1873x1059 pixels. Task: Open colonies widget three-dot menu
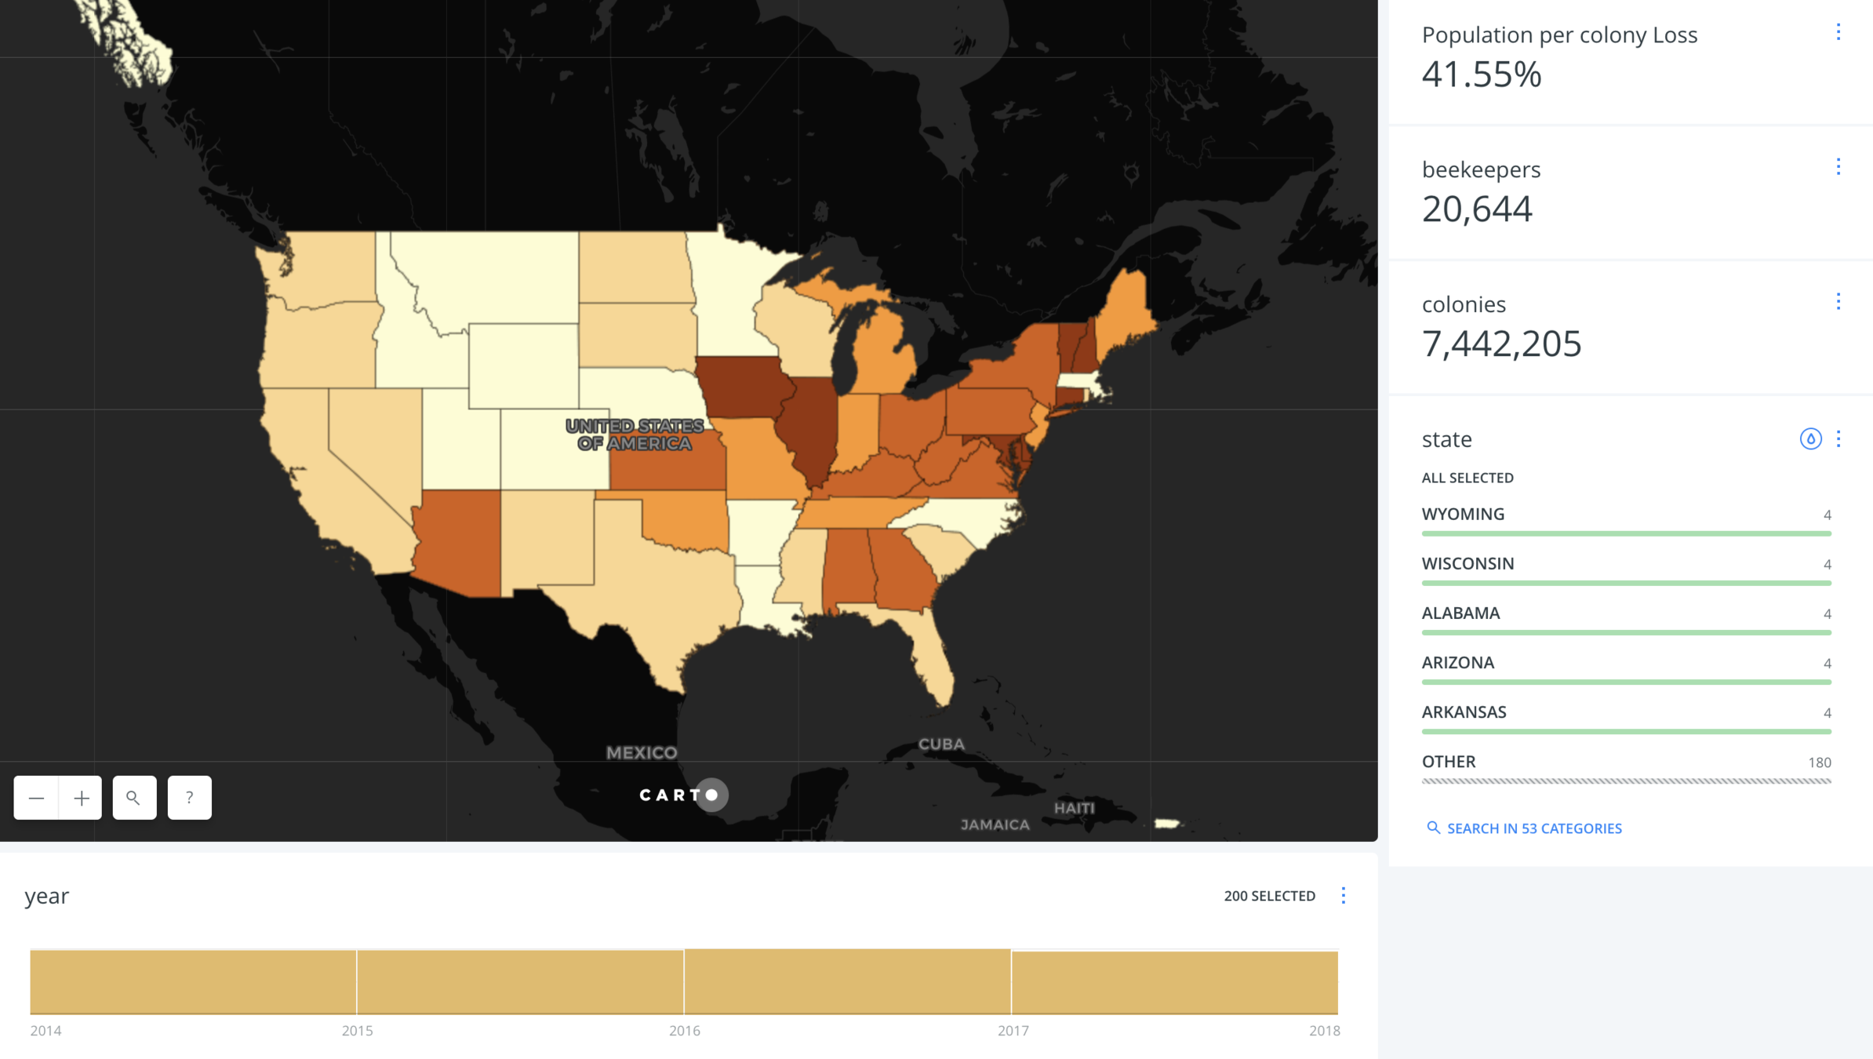[1838, 302]
